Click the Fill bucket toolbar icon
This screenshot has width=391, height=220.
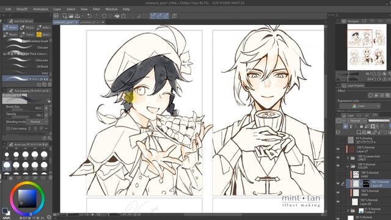click(x=117, y=16)
